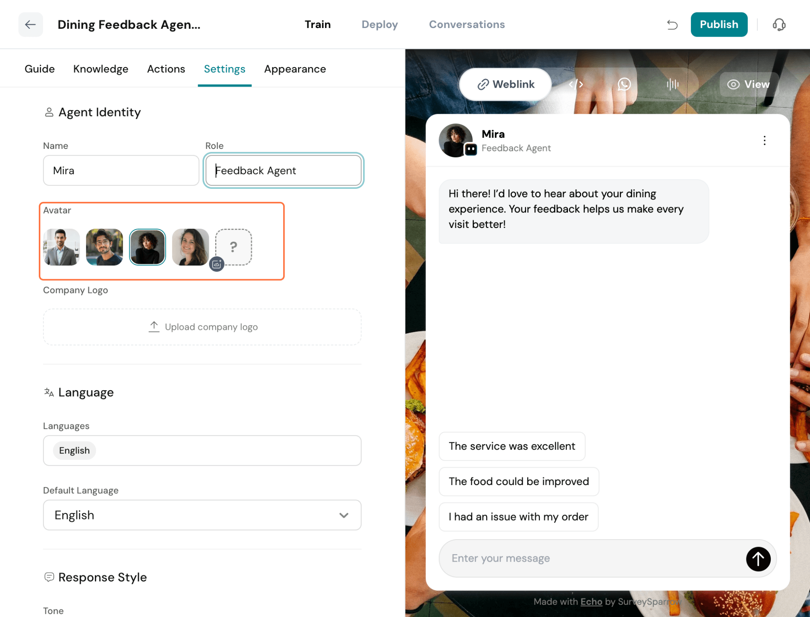Upload company logo
810x617 pixels.
202,327
